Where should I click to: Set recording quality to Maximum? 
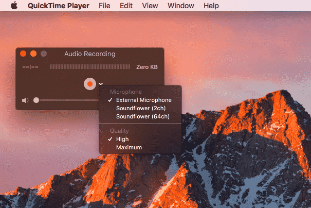pyautogui.click(x=140, y=147)
